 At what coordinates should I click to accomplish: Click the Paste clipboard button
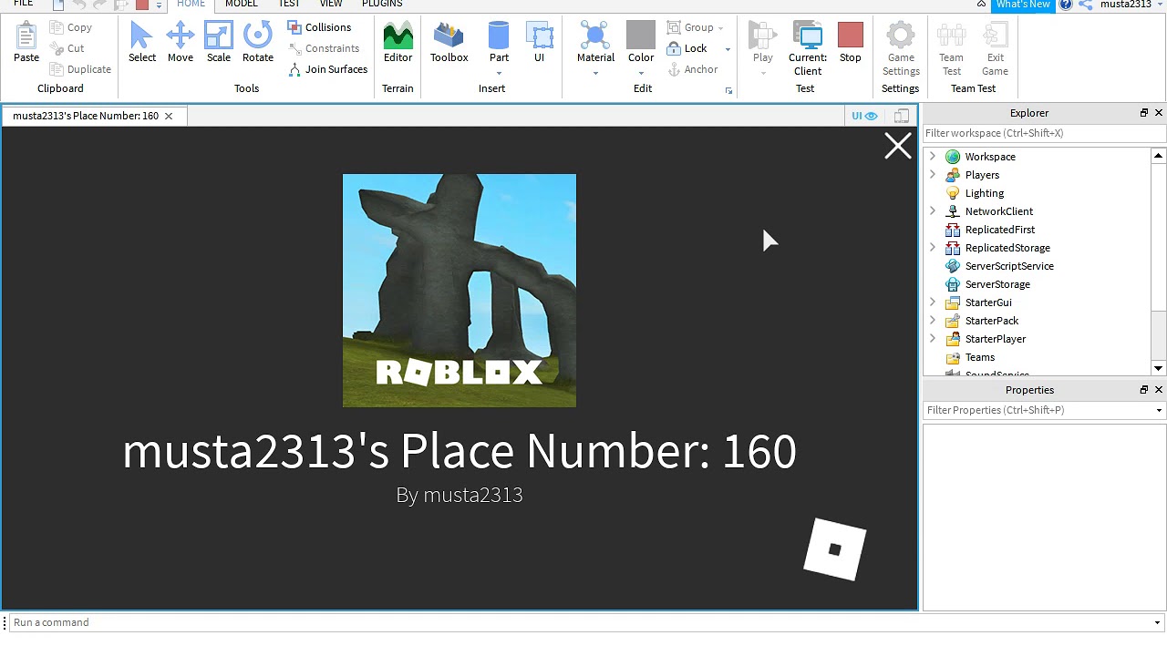pos(26,43)
